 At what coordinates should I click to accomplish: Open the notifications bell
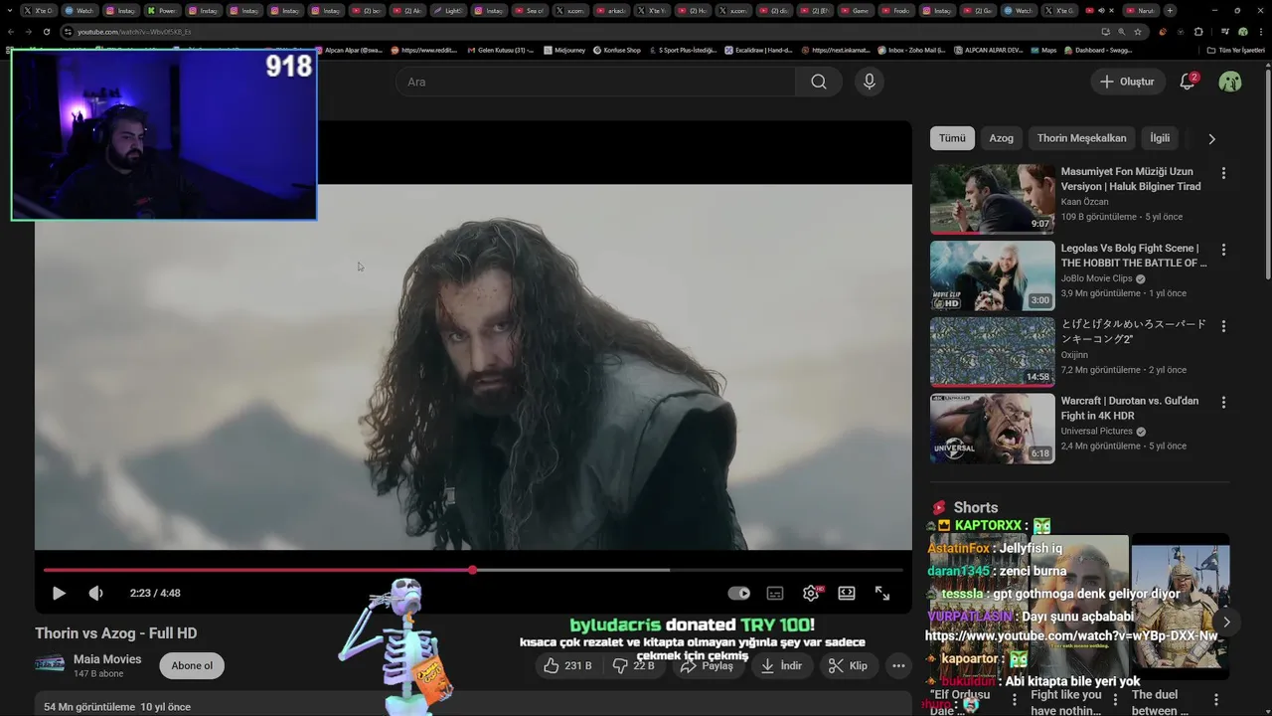tap(1187, 82)
